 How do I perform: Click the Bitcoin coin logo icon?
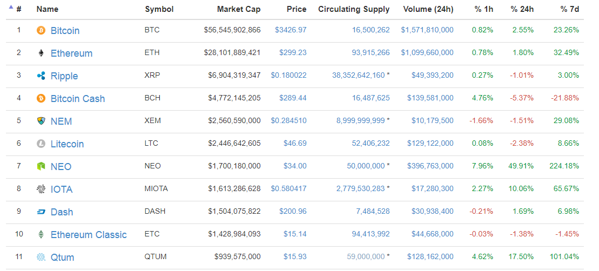(x=41, y=31)
